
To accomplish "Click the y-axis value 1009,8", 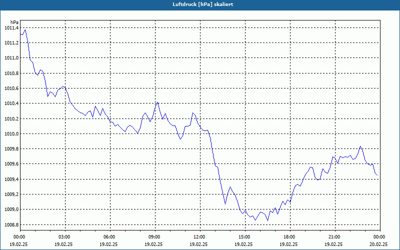I will tap(11, 148).
